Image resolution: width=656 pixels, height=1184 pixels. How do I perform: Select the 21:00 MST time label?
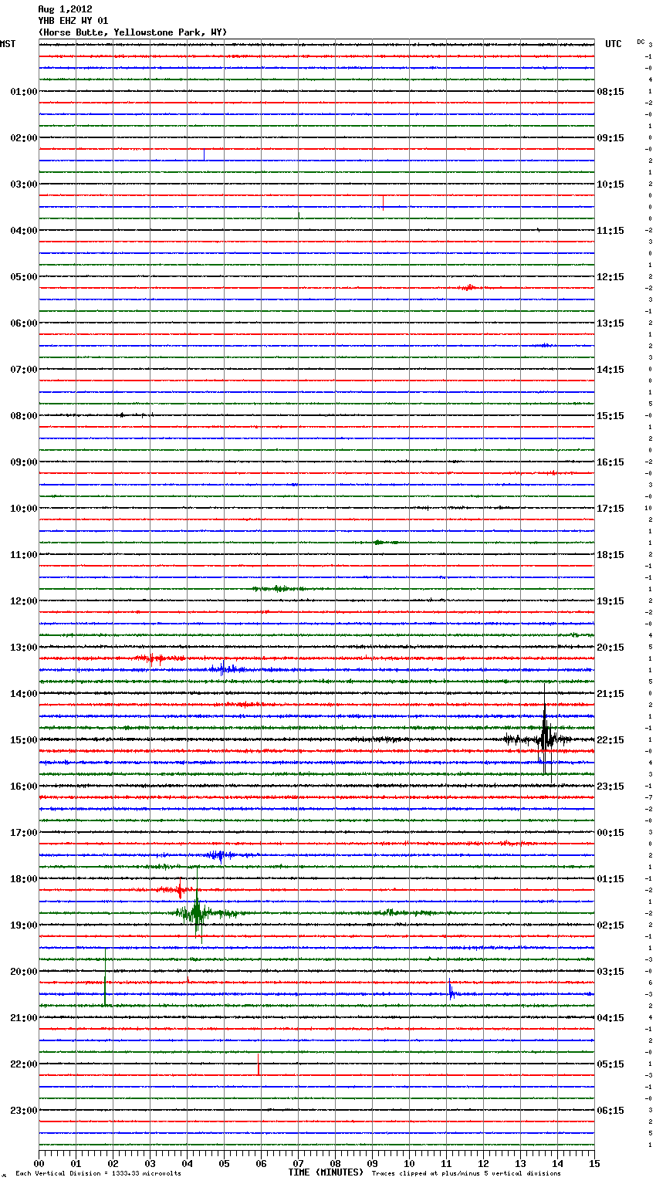24,1018
